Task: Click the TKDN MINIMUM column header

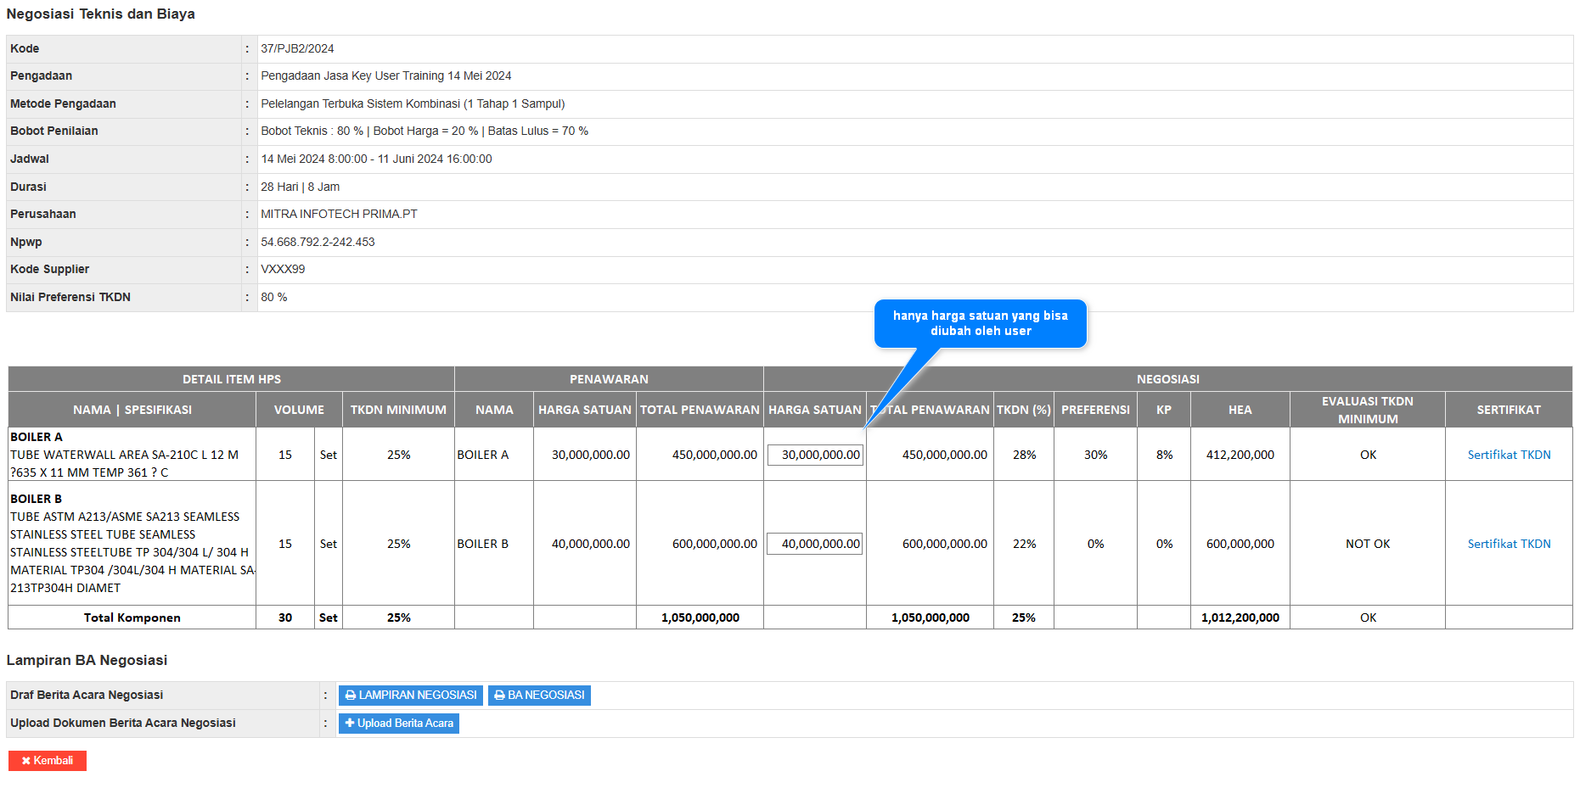Action: coord(398,411)
